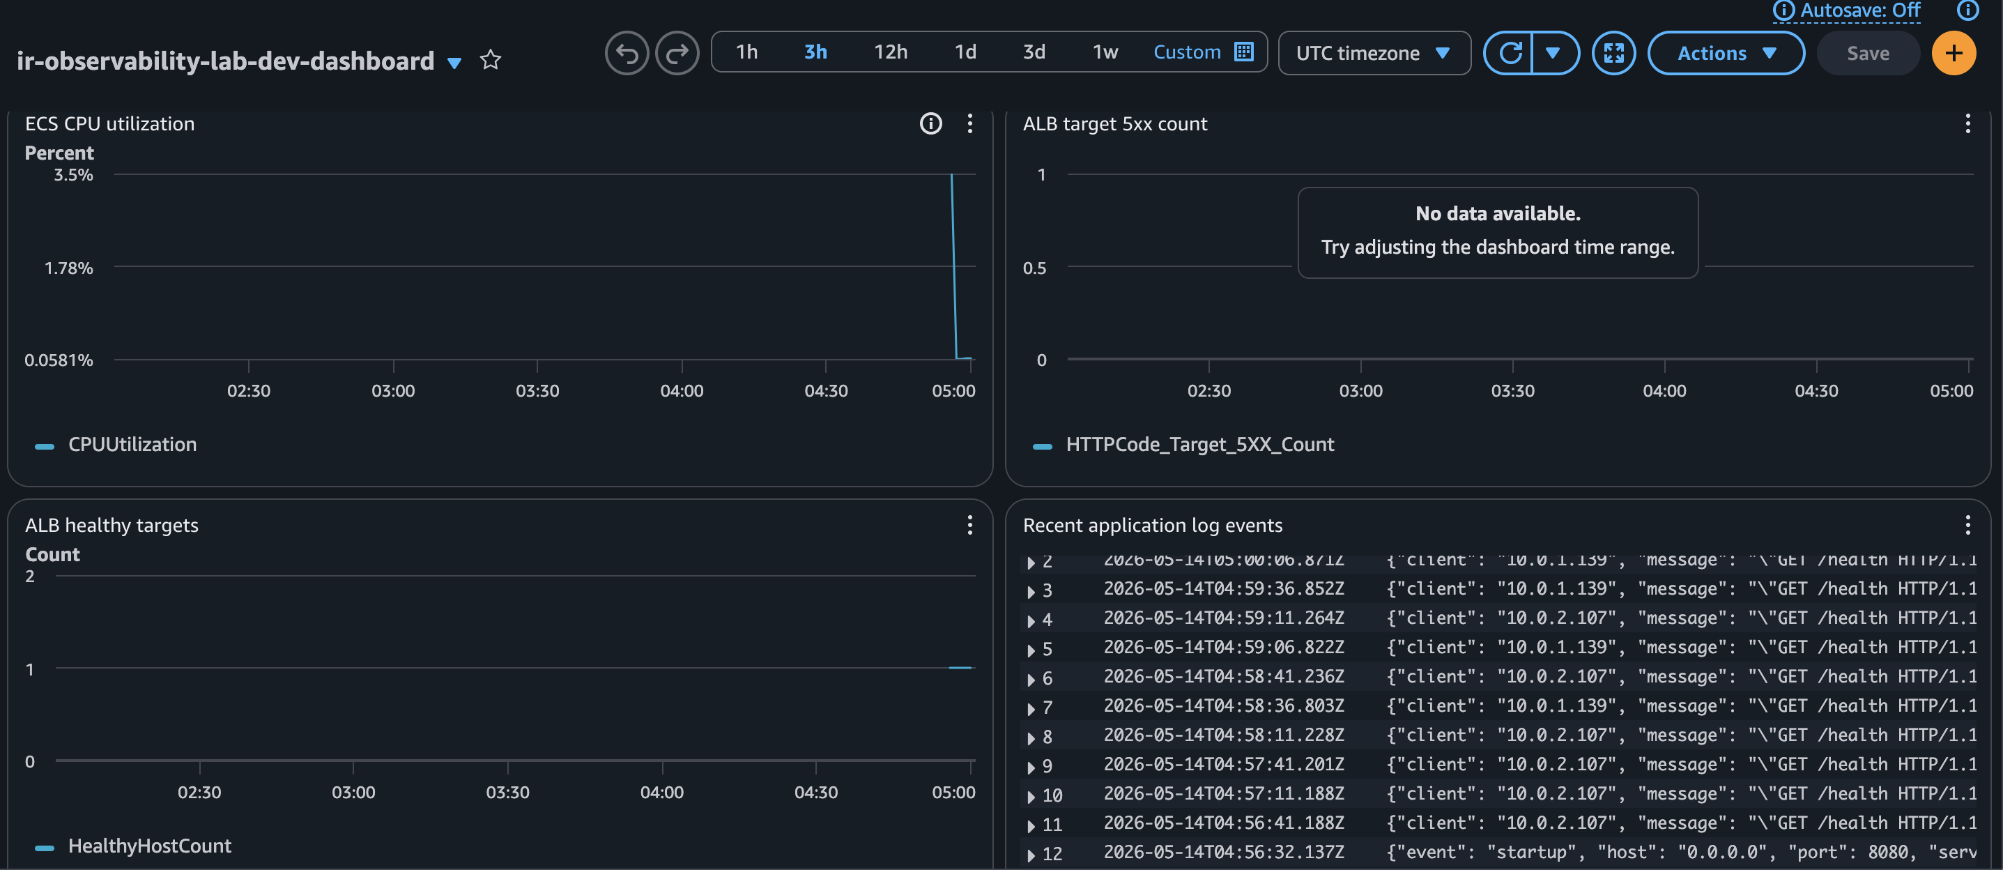Open the Actions menu

click(1726, 53)
